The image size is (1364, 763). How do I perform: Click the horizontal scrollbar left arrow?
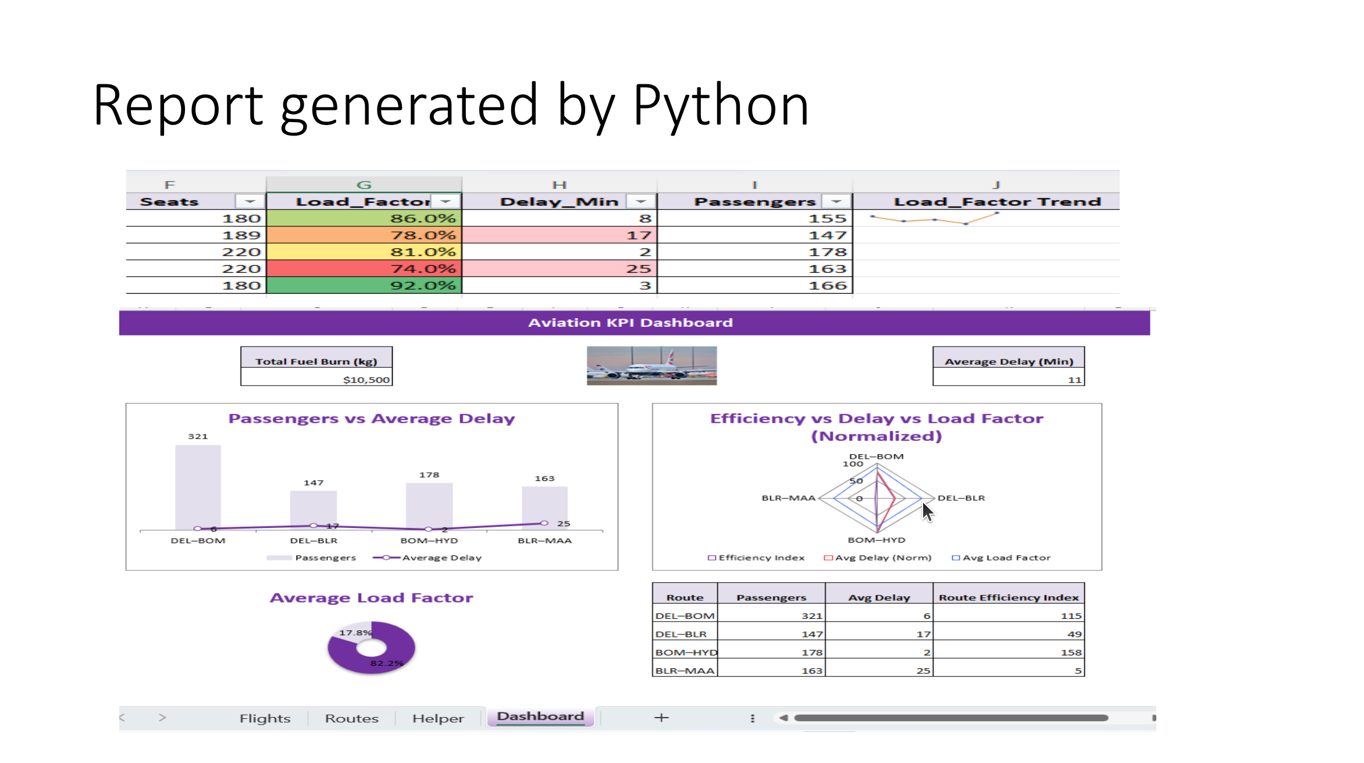pos(784,718)
